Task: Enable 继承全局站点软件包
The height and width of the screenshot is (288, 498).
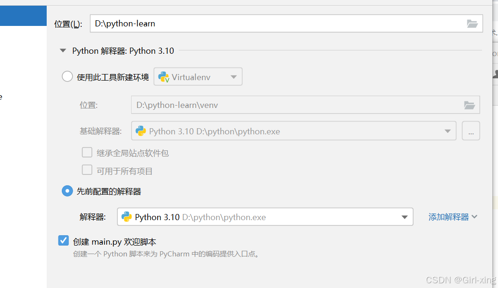Action: pyautogui.click(x=87, y=152)
